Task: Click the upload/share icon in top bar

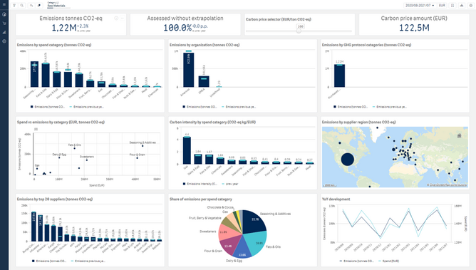Action: coord(462,6)
